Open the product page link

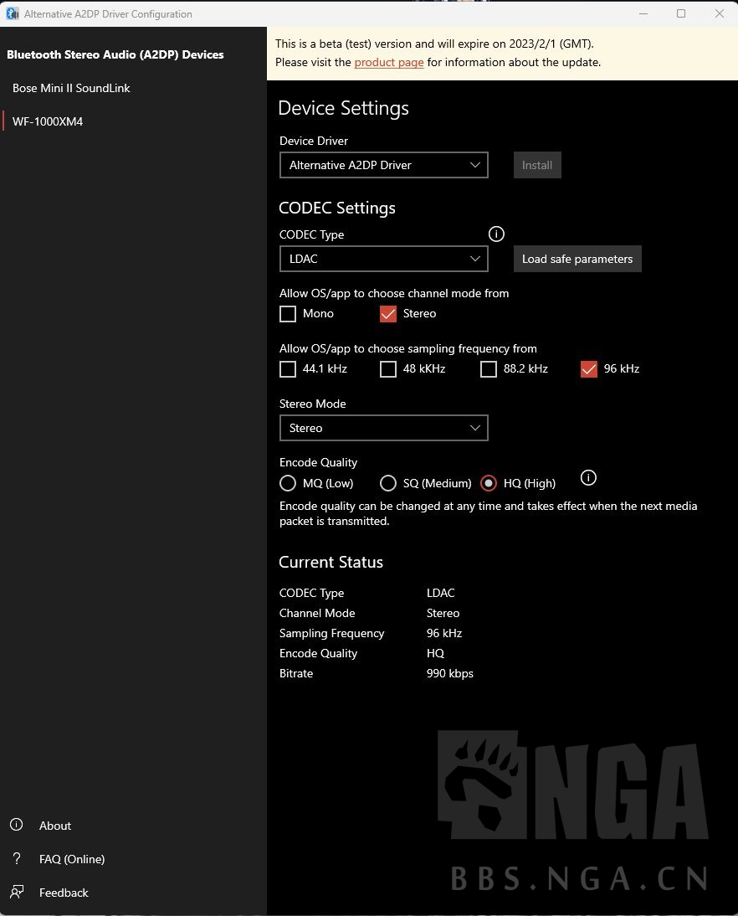tap(388, 62)
